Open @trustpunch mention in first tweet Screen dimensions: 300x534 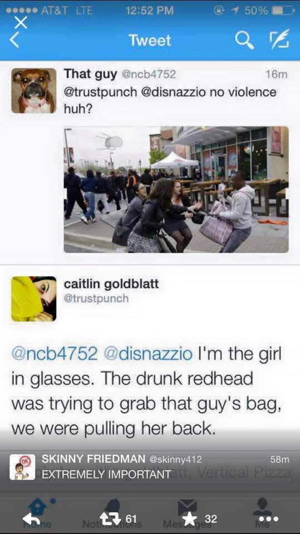101,92
